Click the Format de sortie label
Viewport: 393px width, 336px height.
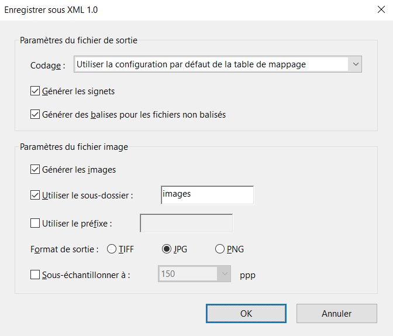tap(64, 249)
